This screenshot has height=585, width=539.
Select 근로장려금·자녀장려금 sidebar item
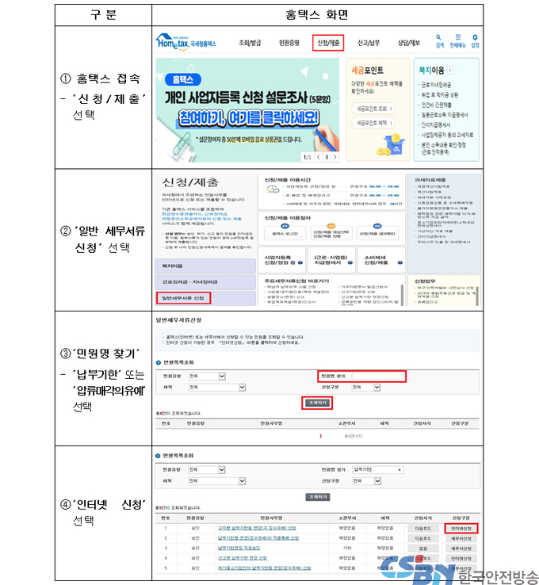point(205,282)
